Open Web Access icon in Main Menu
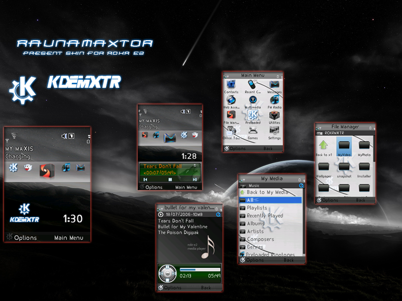Screen dimensions: 402x301 [x=231, y=100]
